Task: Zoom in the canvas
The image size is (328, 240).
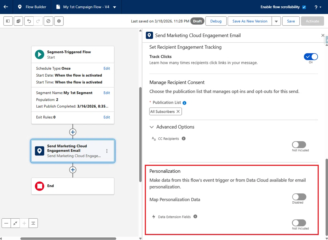Action: tap(24, 223)
